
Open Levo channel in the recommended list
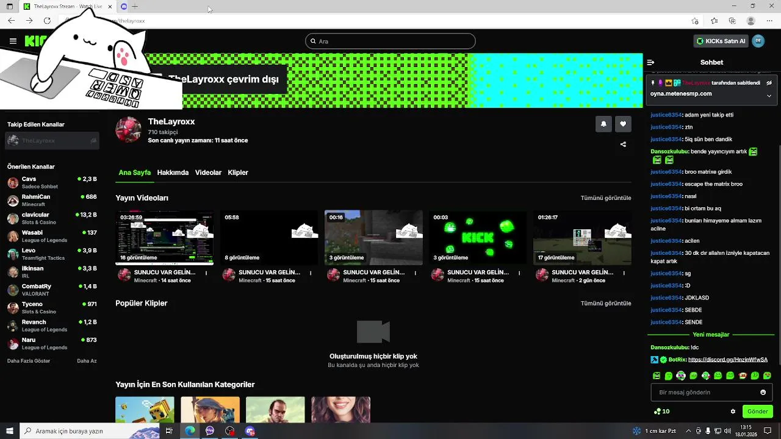52,254
